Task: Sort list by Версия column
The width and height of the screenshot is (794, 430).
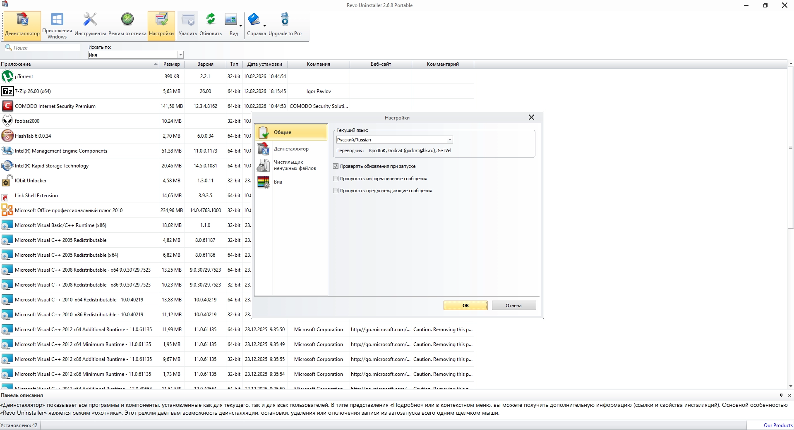Action: click(x=205, y=64)
